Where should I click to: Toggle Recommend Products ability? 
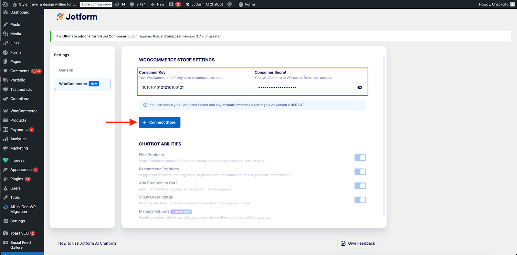click(360, 172)
